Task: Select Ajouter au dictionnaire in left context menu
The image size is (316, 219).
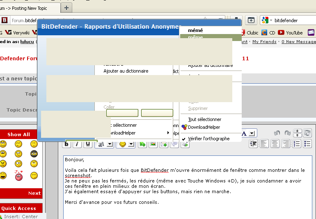Action: point(126,71)
